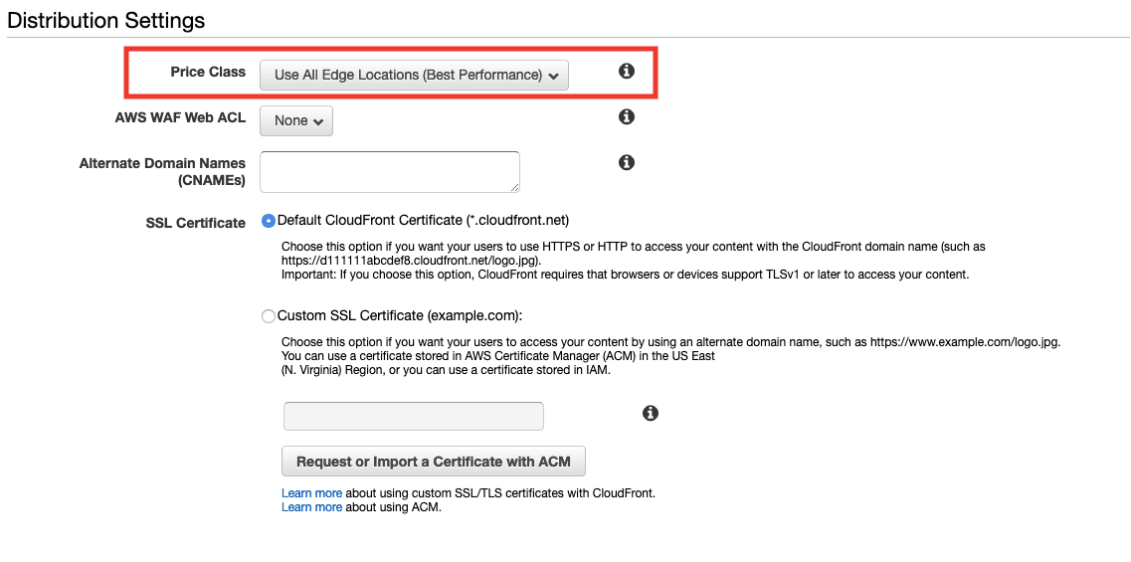Click into the Alternate Domain Names text area

pos(389,171)
